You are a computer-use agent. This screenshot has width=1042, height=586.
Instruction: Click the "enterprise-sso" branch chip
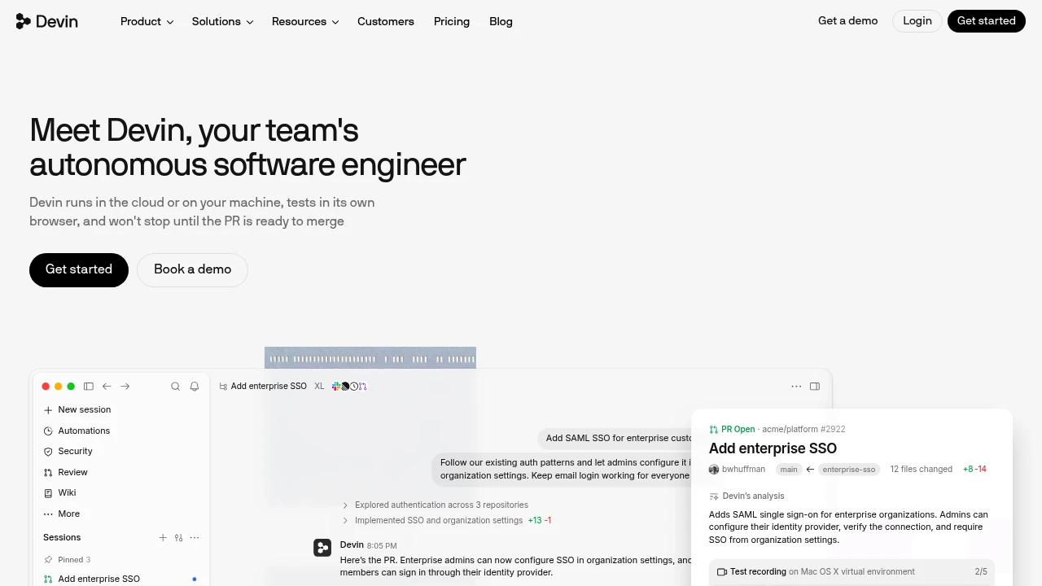tap(849, 470)
